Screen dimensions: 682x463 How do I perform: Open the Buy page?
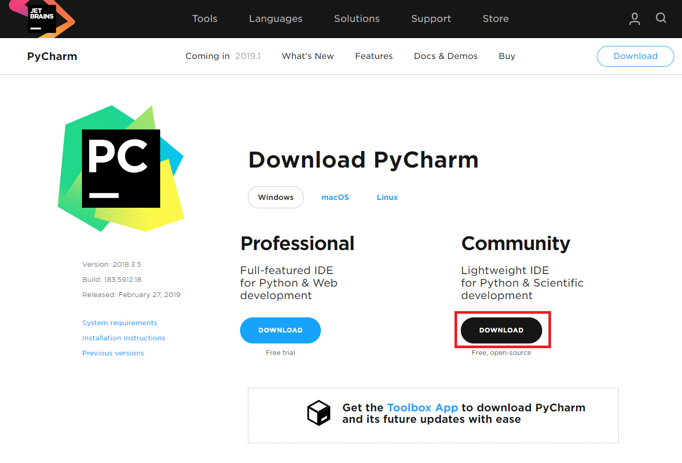point(507,56)
